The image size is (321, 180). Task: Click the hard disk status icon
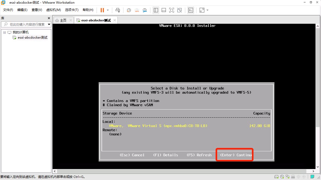(277, 177)
